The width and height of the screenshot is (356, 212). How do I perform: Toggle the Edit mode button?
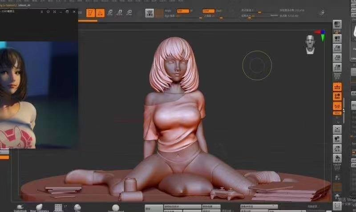tap(90, 13)
